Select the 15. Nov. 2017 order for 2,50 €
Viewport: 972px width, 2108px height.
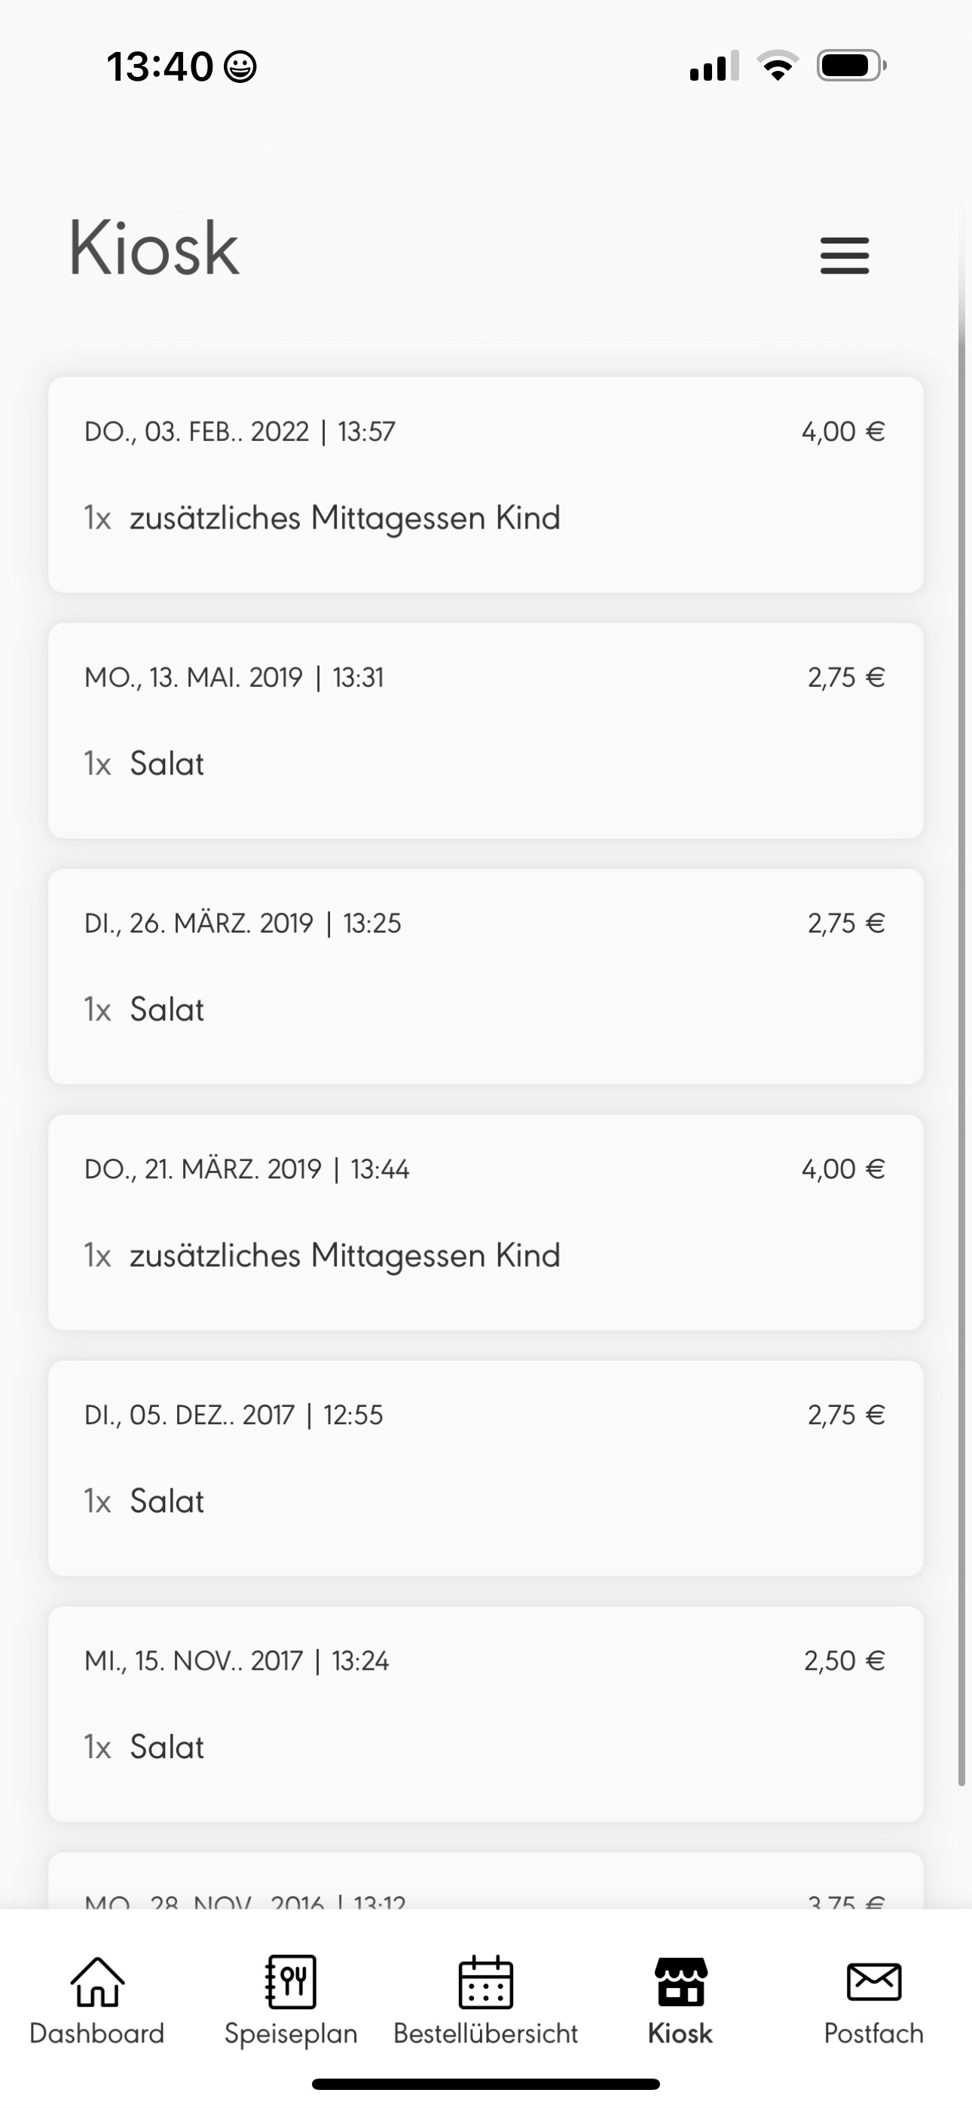485,1714
